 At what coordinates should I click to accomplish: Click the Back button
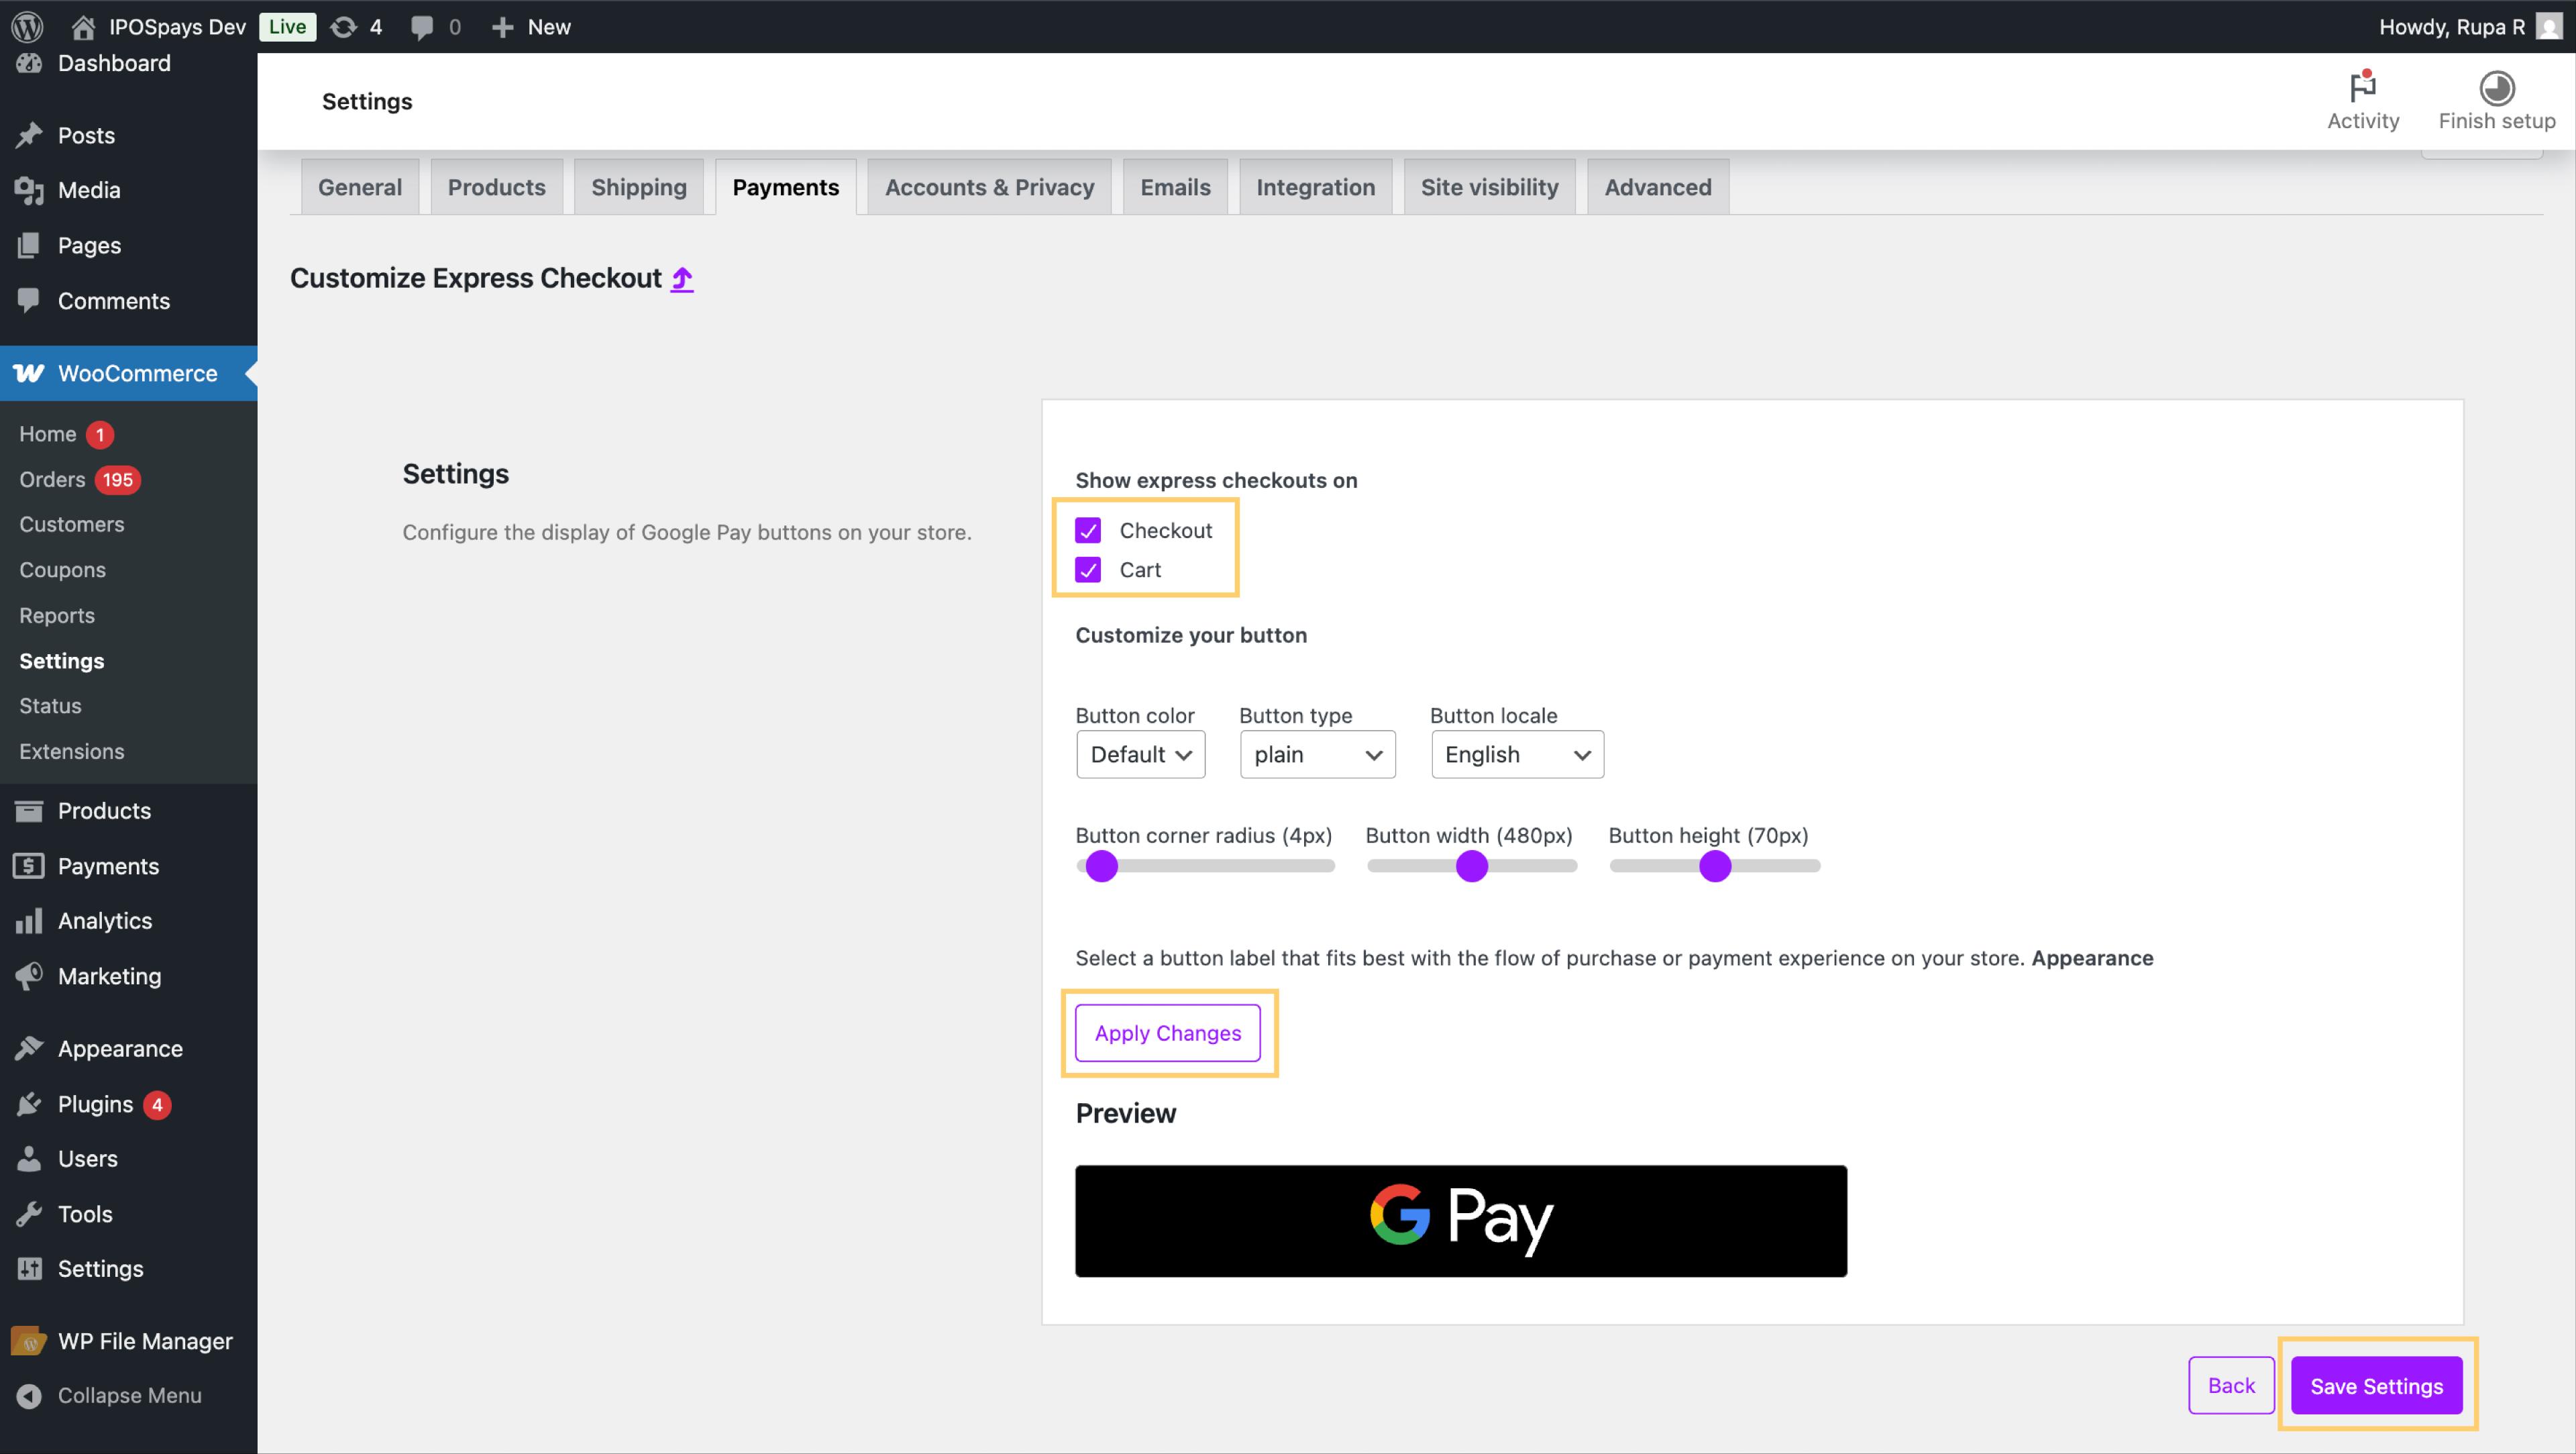coord(2231,1386)
